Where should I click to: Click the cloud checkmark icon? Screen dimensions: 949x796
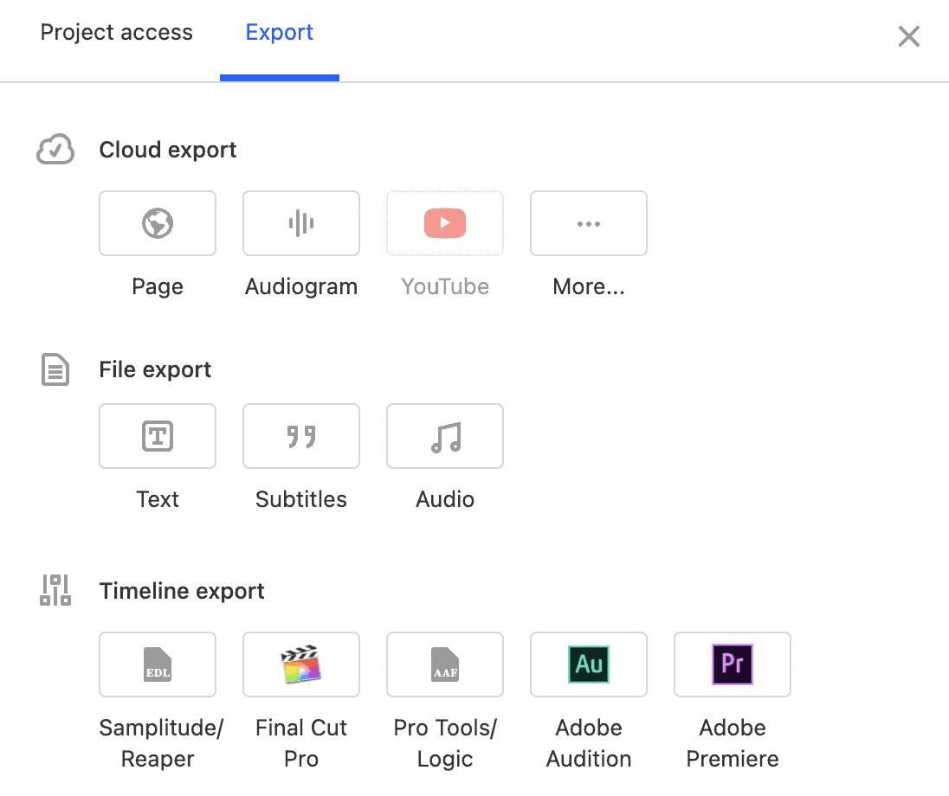(x=55, y=150)
